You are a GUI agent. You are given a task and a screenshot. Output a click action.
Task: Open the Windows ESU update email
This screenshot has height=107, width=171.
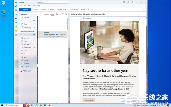[x=52, y=34]
